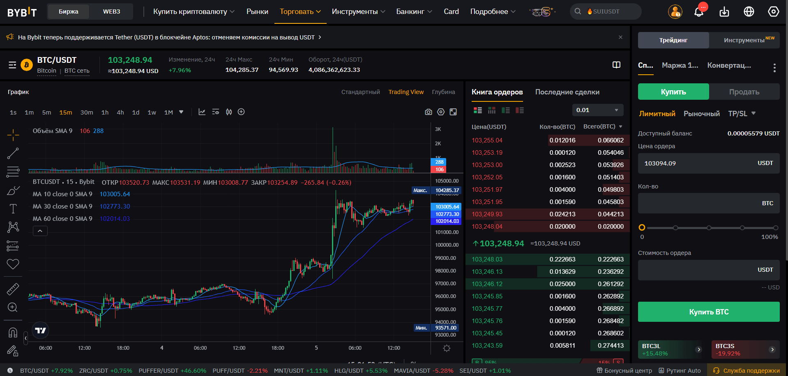788x376 pixels.
Task: Select the trend line drawing tool
Action: coord(13,154)
